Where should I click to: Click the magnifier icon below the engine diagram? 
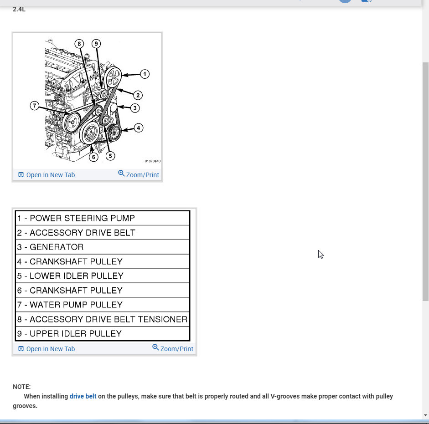[x=121, y=174]
